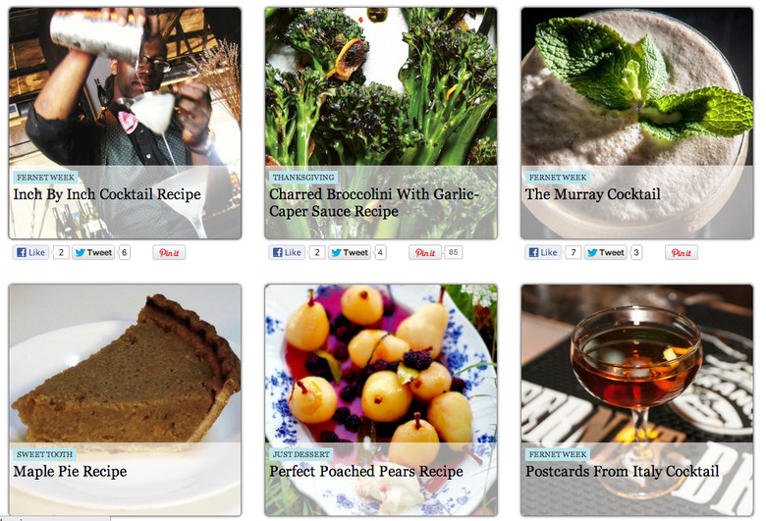Click Facebook Like under Inch By Inch Cocktail
The height and width of the screenshot is (521, 766).
[x=30, y=252]
